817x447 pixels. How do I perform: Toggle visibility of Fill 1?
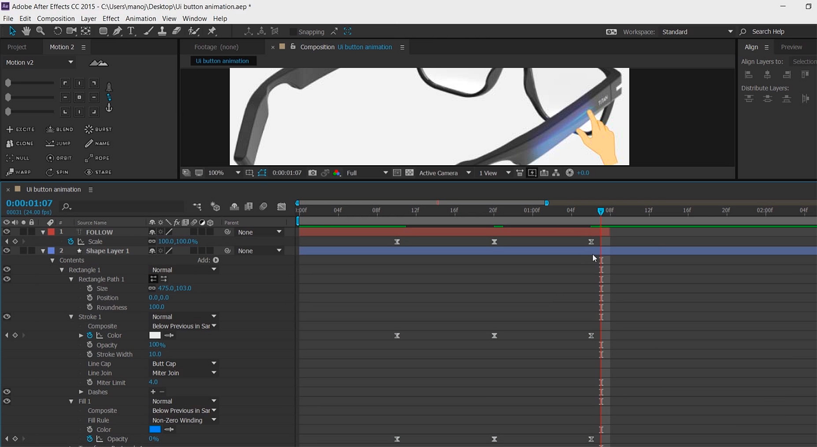point(6,401)
